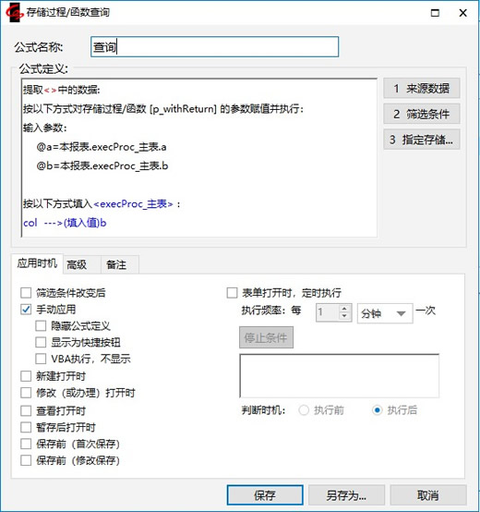This screenshot has height=512, width=480.
Task: Decrease the frequency value with the down arrow
Action: tap(344, 316)
